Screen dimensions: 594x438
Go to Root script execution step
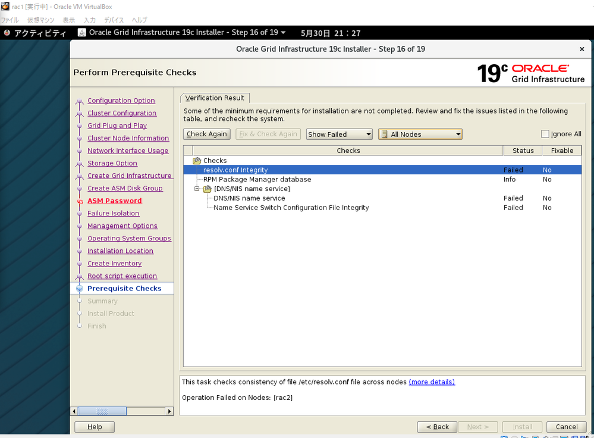(122, 276)
